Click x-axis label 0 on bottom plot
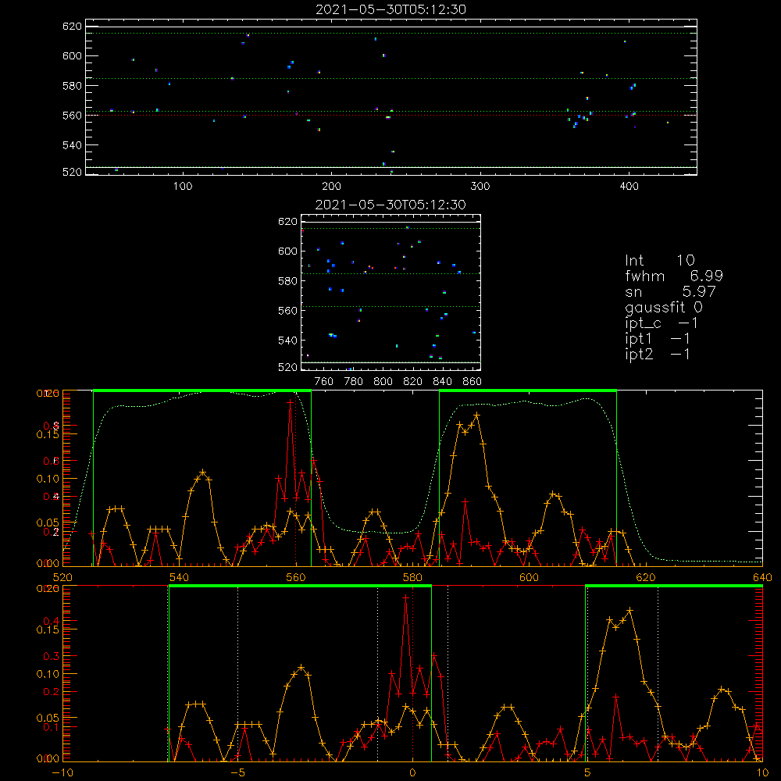 point(412,772)
